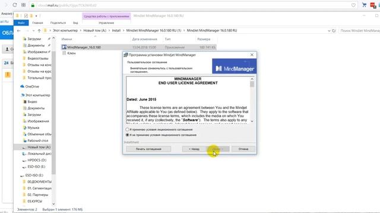
Task: Click the Properties checkmark icon in Explorer title bar
Action: 26,16
